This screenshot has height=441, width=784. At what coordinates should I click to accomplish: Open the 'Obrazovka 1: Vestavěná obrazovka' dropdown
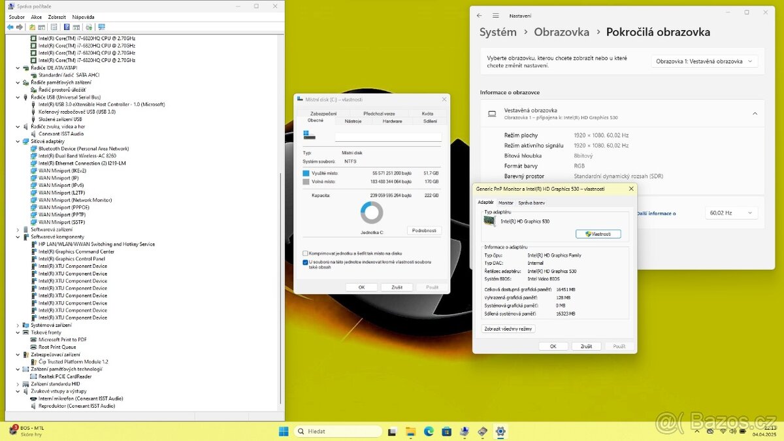pos(704,61)
